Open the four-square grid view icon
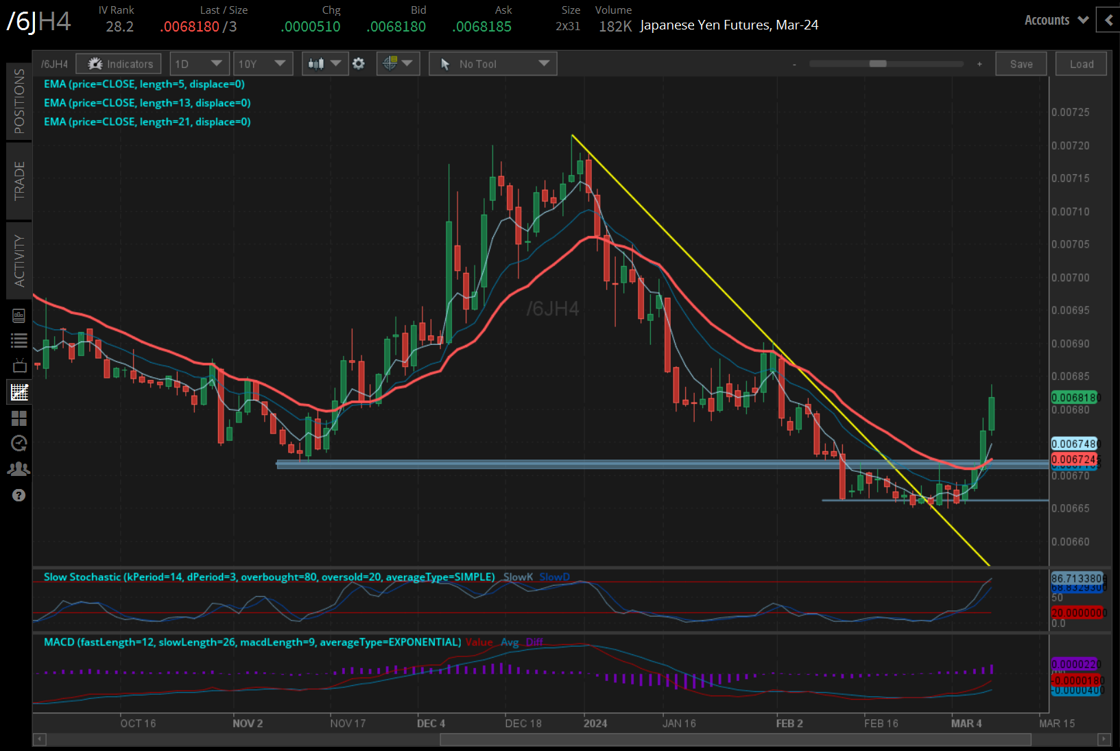Screen dimensions: 1120x751 pos(19,418)
